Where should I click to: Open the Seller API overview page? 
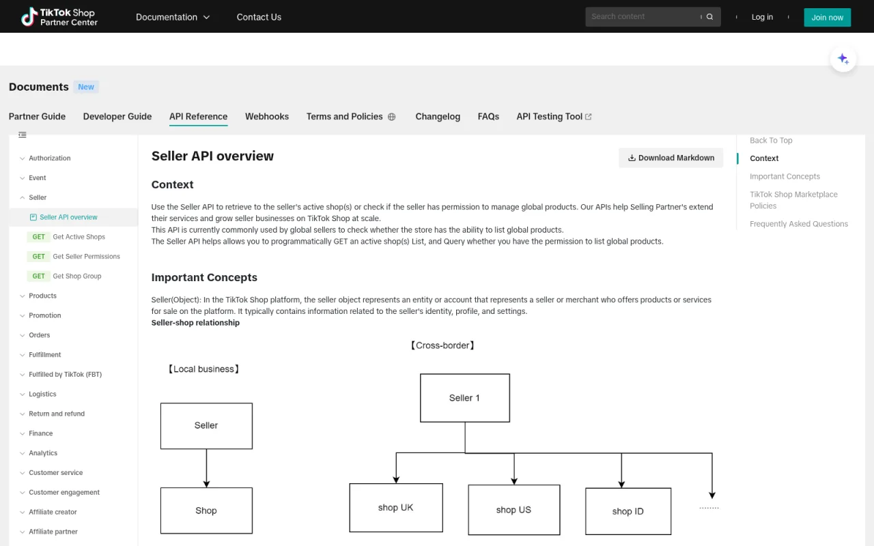pos(68,217)
